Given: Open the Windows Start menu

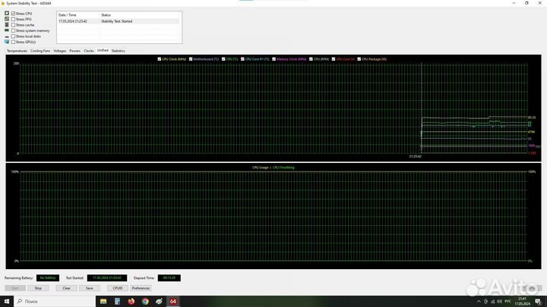Looking at the screenshot, I should pos(7,302).
